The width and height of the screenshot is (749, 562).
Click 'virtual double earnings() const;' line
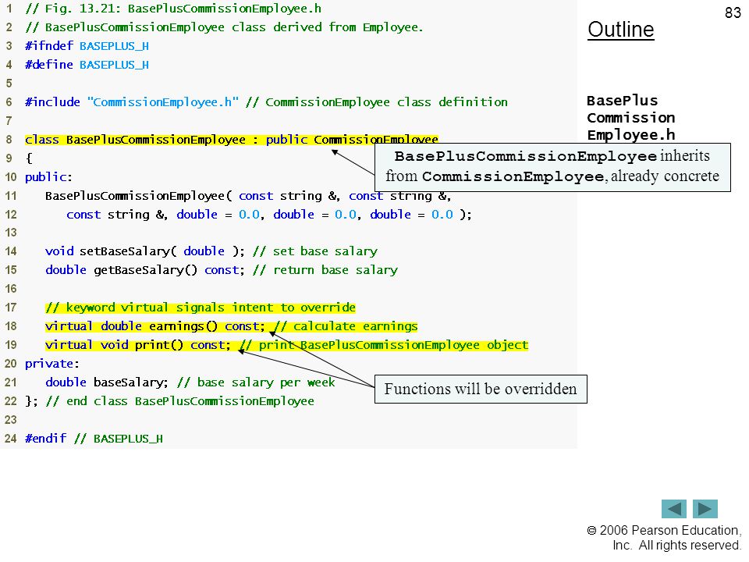click(x=231, y=326)
